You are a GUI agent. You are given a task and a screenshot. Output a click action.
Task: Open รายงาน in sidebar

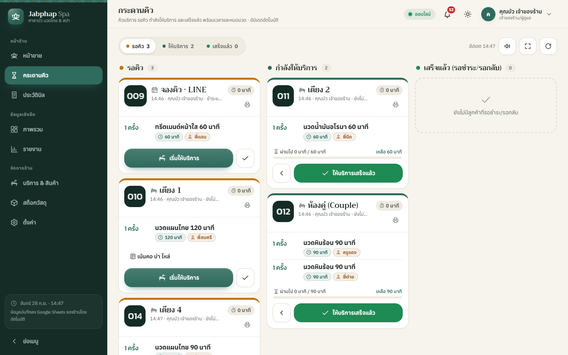pyautogui.click(x=54, y=149)
